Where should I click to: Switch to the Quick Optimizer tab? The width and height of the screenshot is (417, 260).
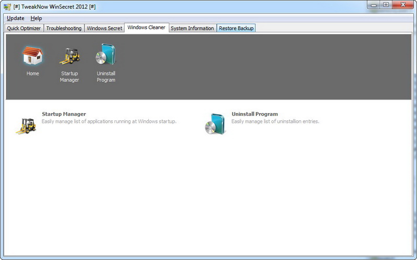[23, 28]
